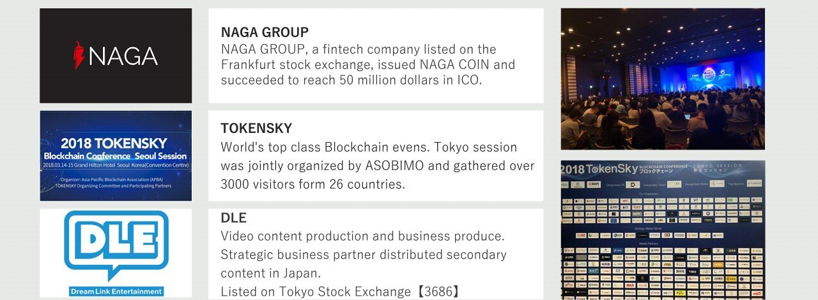Open the conference audience hall photo
Image resolution: width=818 pixels, height=300 pixels.
tap(663, 79)
